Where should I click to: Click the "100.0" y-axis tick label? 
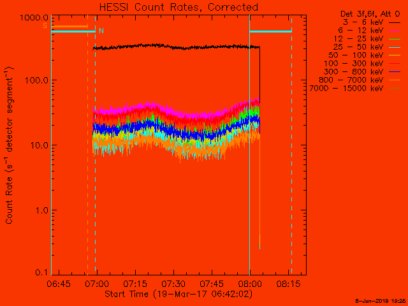point(37,80)
